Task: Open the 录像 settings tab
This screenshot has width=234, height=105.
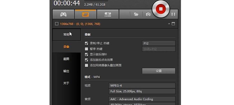Action: click(x=66, y=47)
